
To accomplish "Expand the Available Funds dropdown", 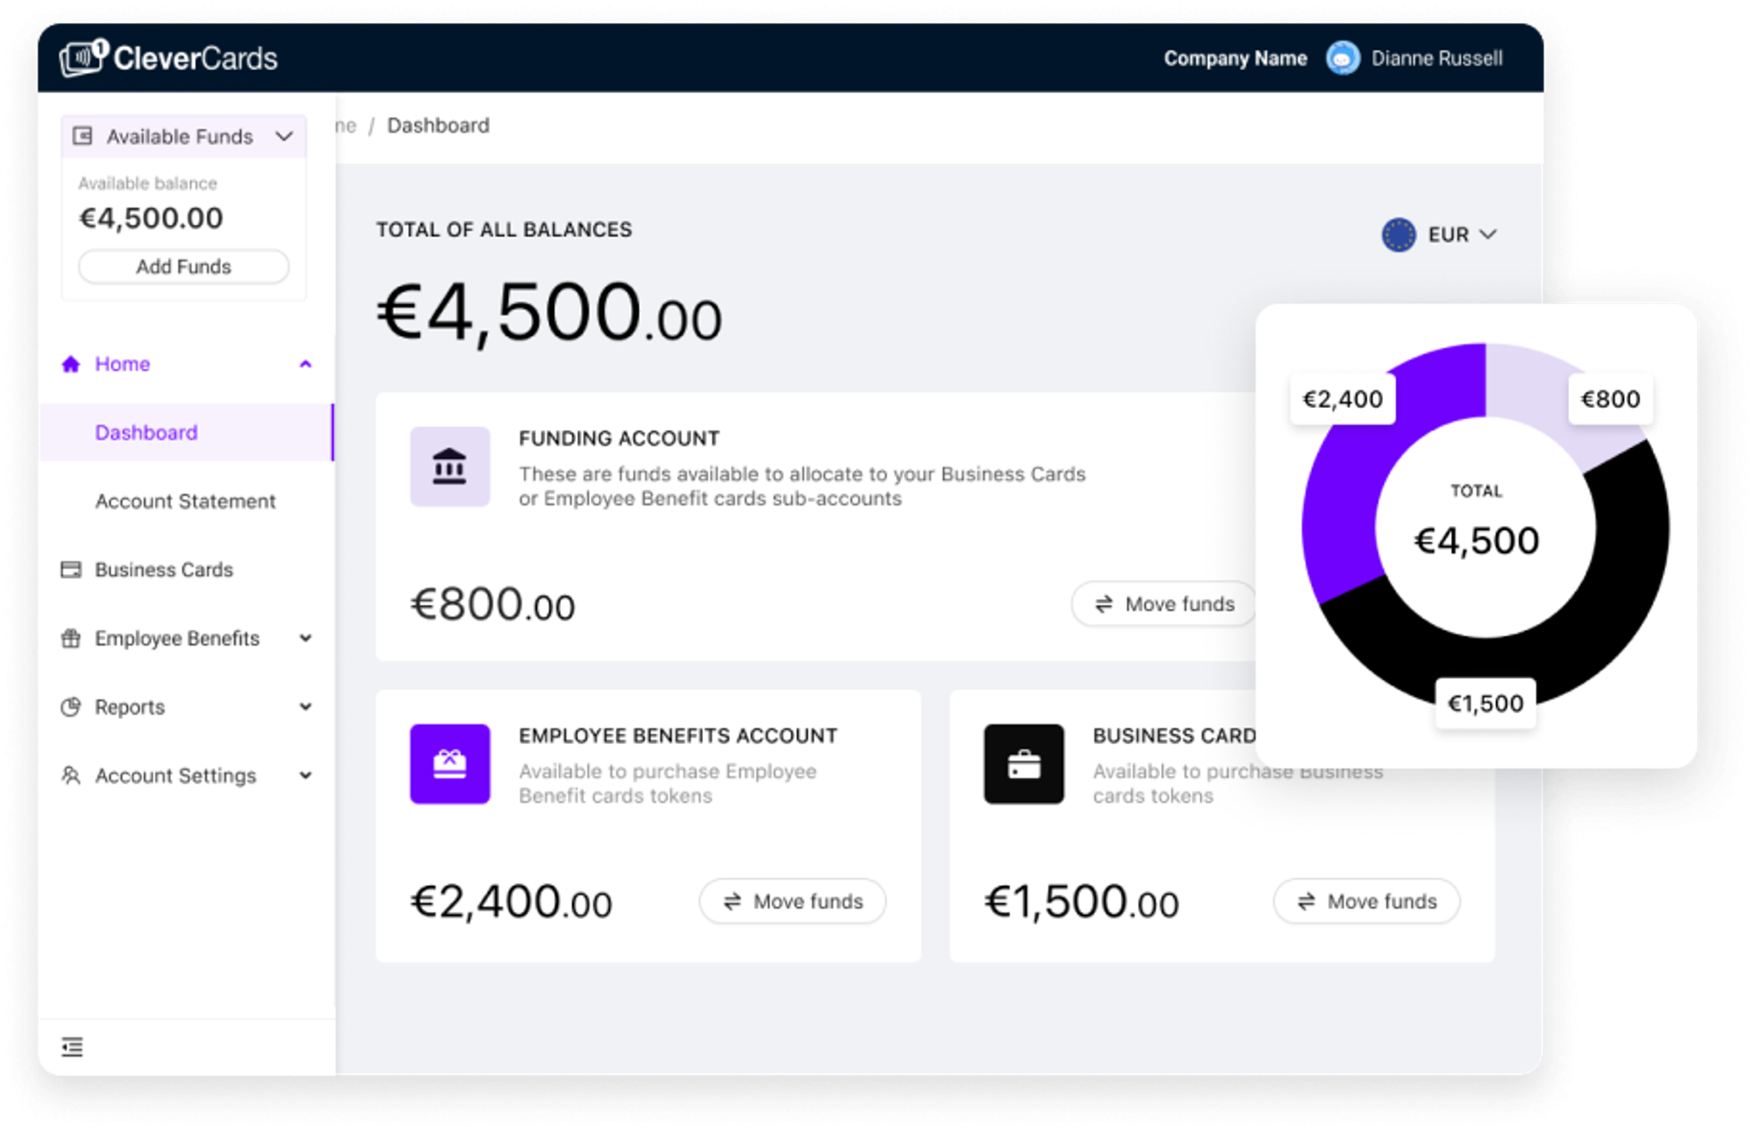I will (x=283, y=137).
